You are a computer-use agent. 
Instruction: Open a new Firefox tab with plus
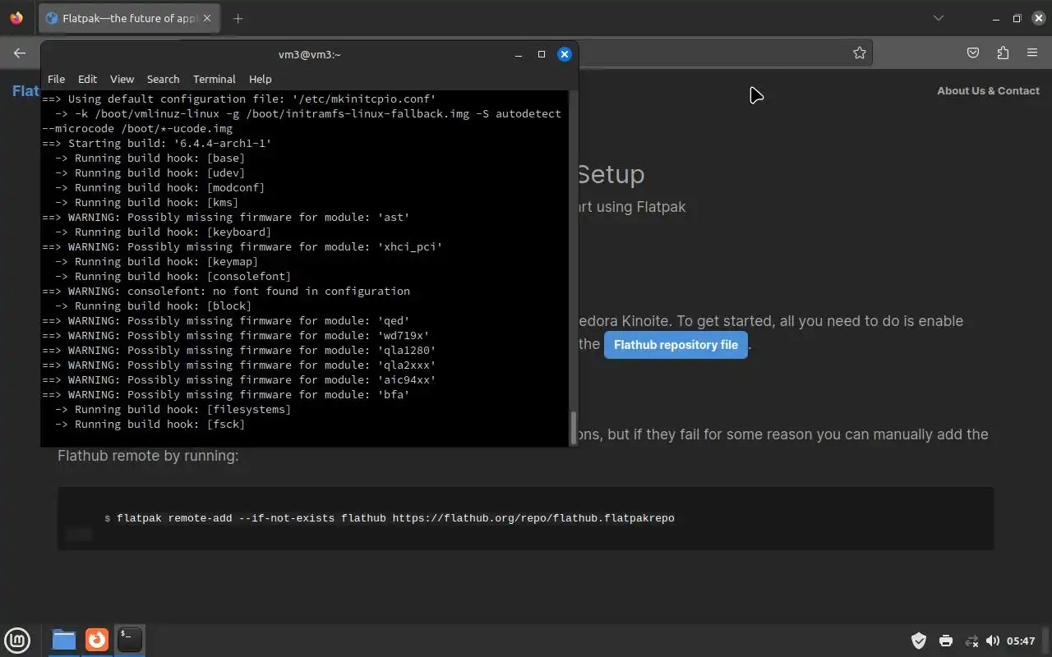tap(238, 18)
